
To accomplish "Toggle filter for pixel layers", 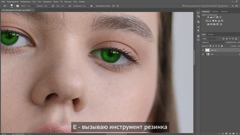I will coord(223,39).
